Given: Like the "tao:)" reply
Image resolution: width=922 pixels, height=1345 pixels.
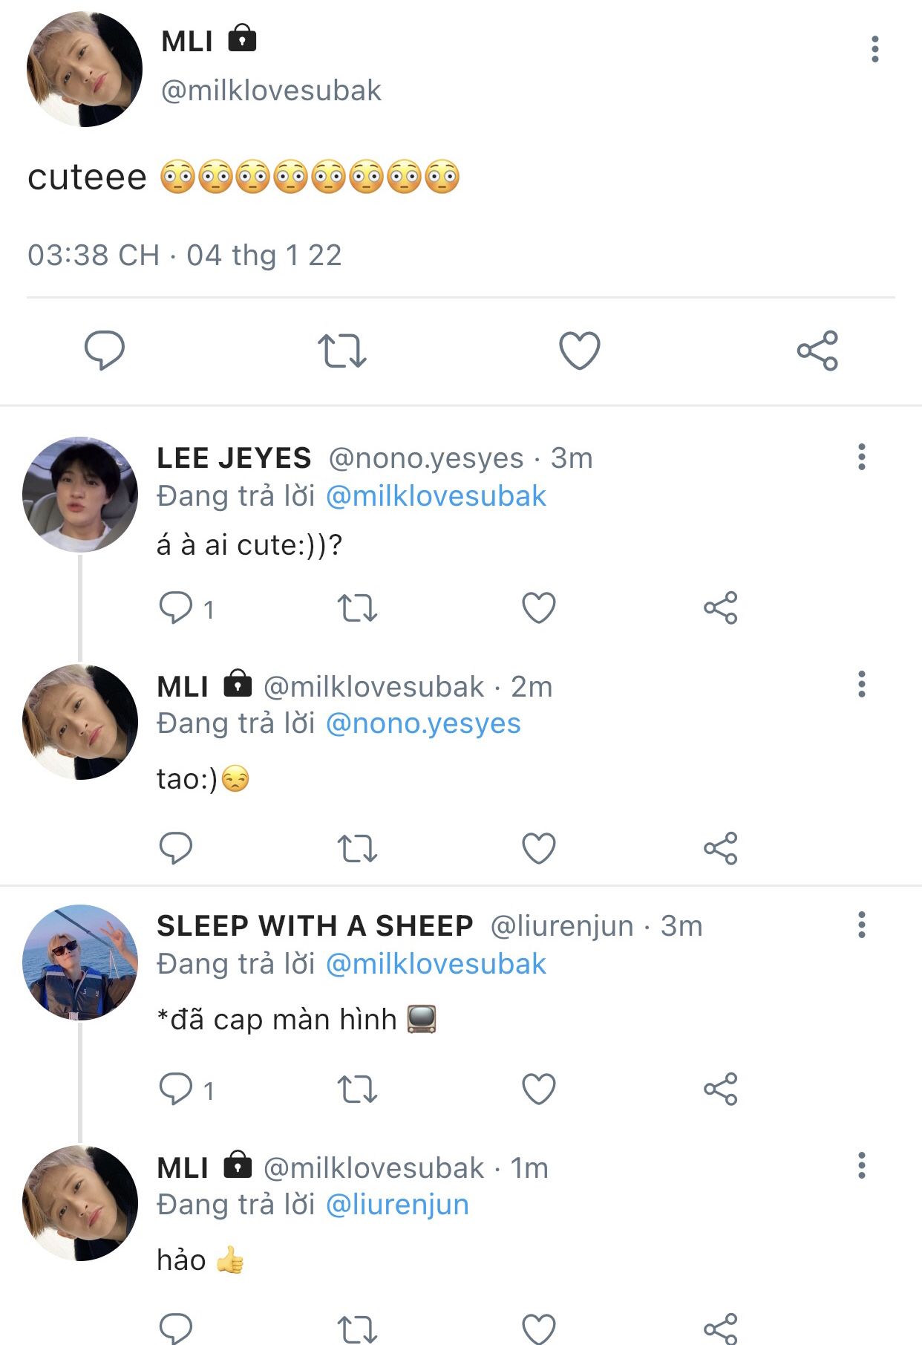Looking at the screenshot, I should 539,848.
